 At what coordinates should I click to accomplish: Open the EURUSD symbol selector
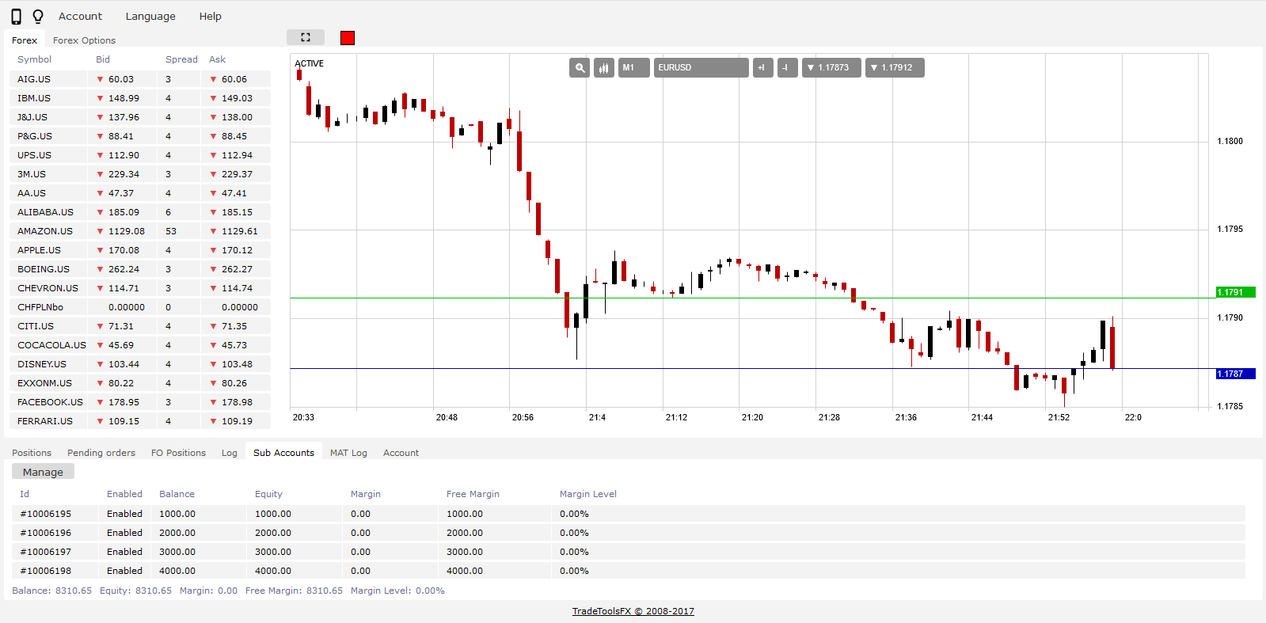[701, 68]
